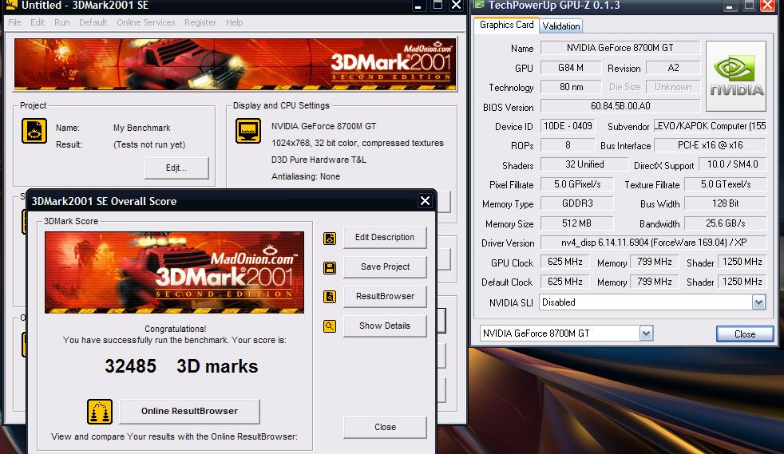Viewport: 784px width, 454px height.
Task: Open the Default menu
Action: point(93,22)
